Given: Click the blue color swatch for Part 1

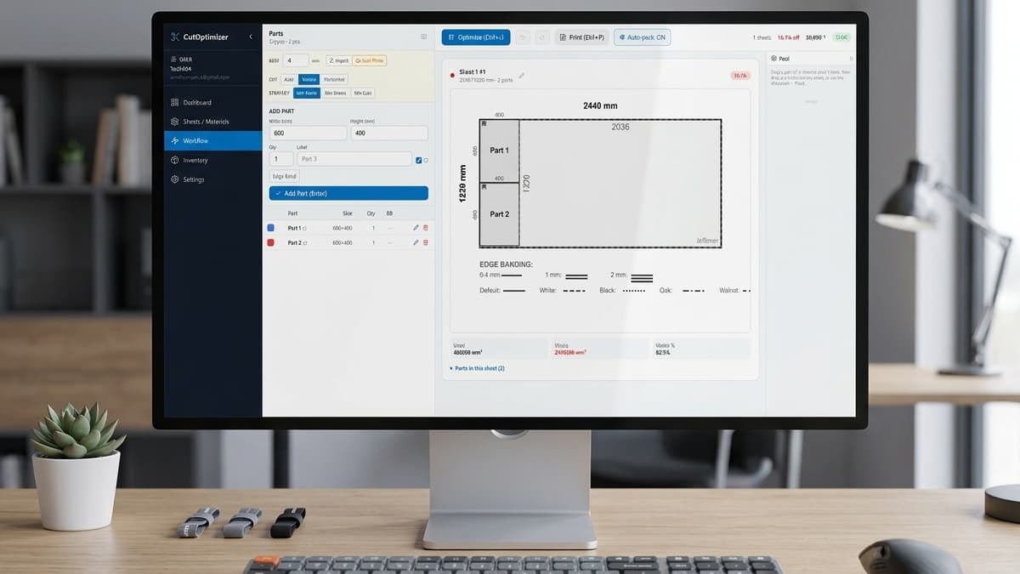Looking at the screenshot, I should tap(271, 228).
